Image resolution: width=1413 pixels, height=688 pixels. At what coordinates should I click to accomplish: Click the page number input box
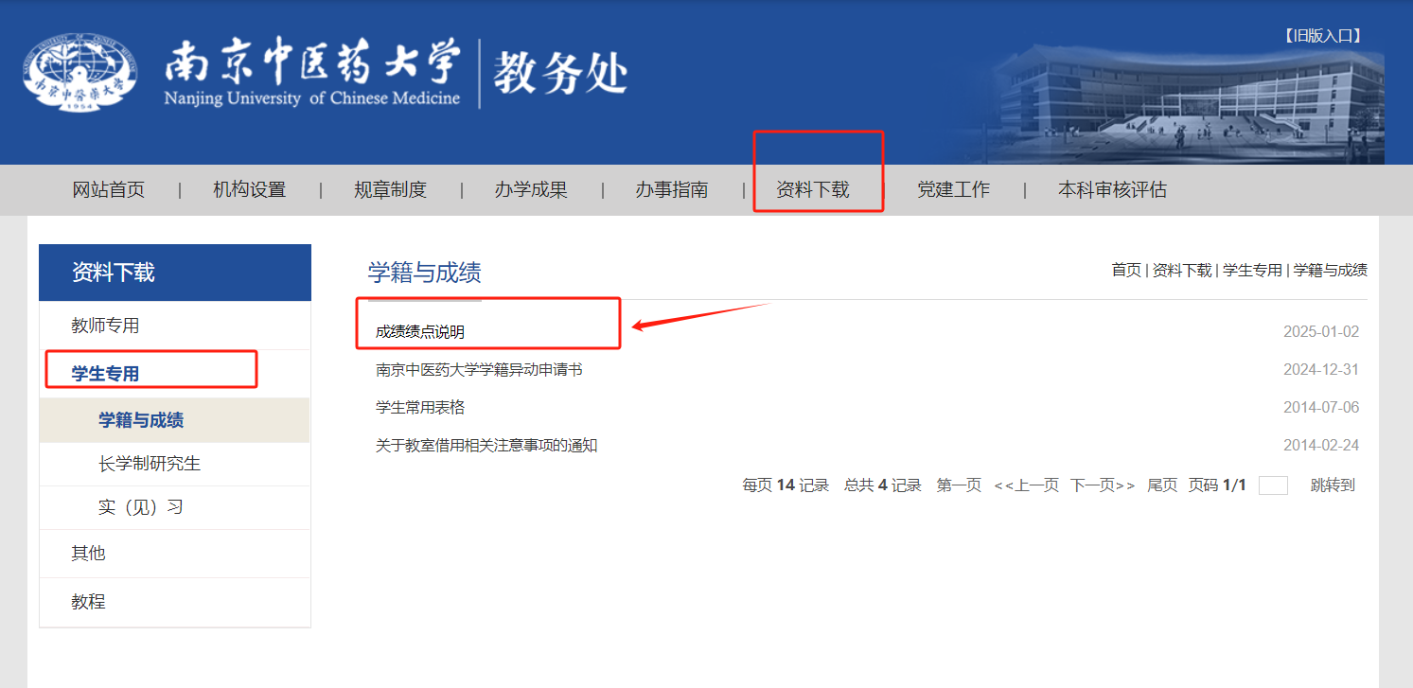(1273, 485)
